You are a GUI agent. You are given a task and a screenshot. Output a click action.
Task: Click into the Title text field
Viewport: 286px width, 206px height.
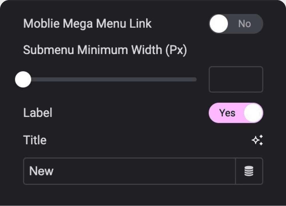pyautogui.click(x=129, y=171)
